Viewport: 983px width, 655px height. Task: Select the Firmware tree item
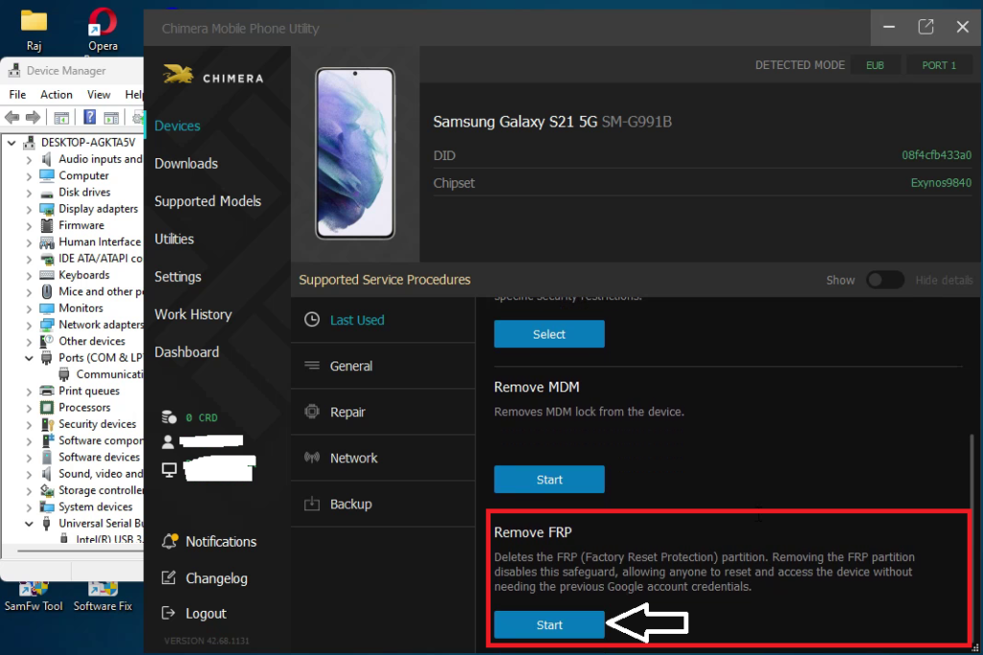[82, 225]
